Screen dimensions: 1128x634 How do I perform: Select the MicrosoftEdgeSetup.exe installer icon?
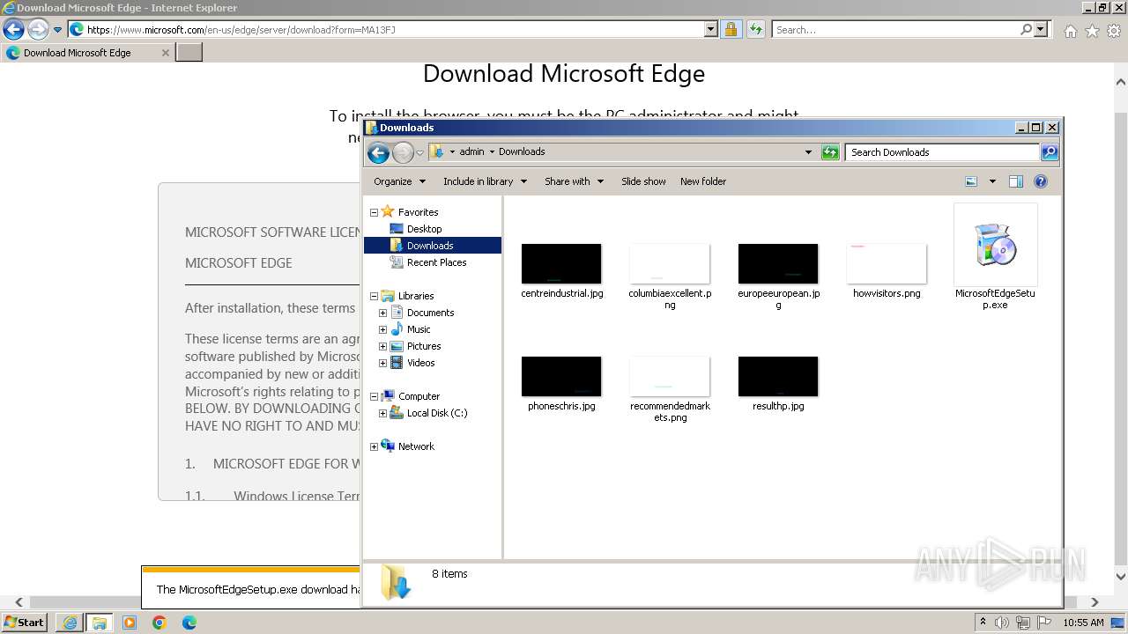[996, 245]
